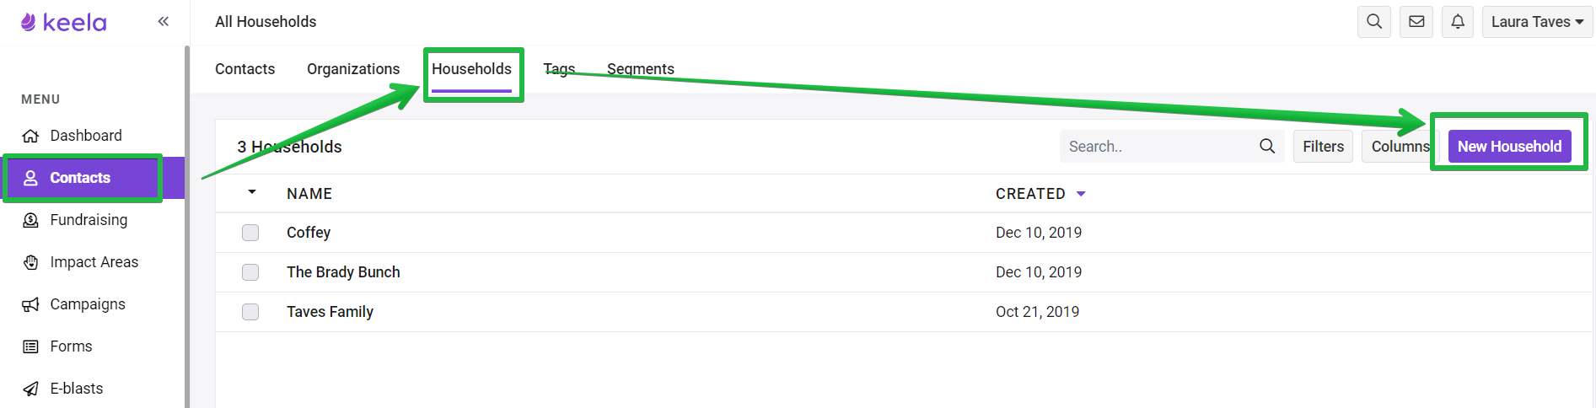This screenshot has width=1596, height=408.
Task: Select the Coffey household checkbox
Action: 250,233
